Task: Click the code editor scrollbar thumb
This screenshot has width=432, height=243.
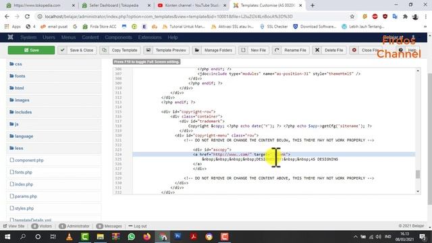Action: pos(418,174)
